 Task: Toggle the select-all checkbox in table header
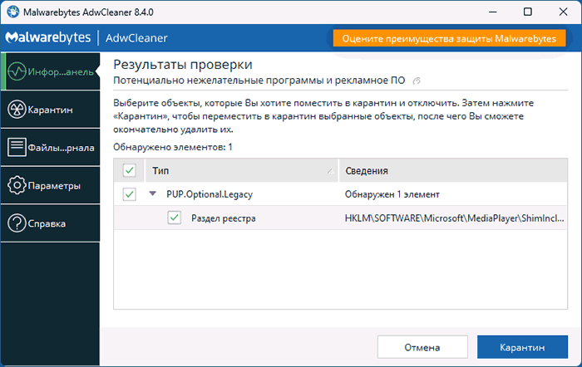[x=130, y=170]
